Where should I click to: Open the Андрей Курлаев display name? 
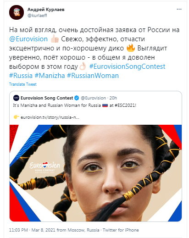[x=46, y=10]
